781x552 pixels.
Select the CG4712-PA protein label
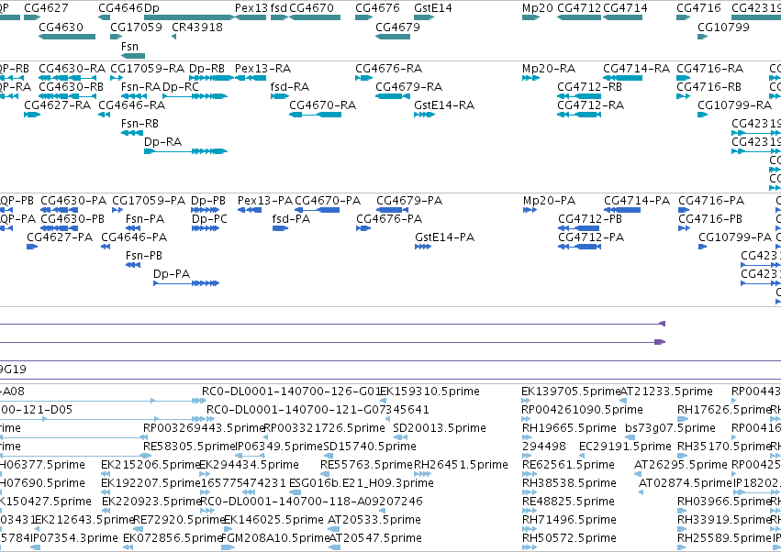coord(591,237)
